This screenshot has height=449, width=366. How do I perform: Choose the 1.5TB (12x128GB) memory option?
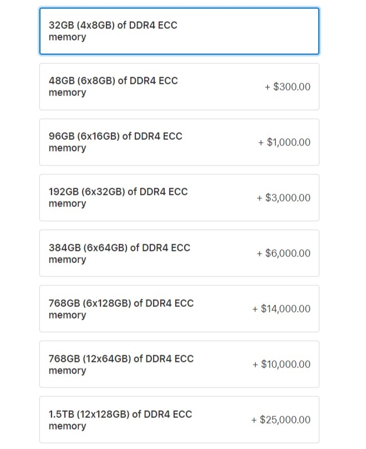pyautogui.click(x=179, y=420)
